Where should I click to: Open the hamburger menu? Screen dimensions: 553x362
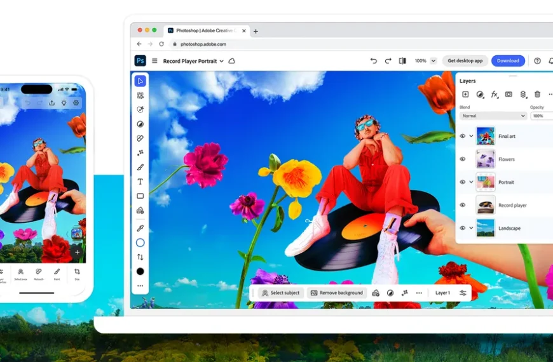click(x=154, y=60)
